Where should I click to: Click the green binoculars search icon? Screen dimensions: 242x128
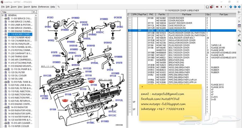(x=239, y=40)
